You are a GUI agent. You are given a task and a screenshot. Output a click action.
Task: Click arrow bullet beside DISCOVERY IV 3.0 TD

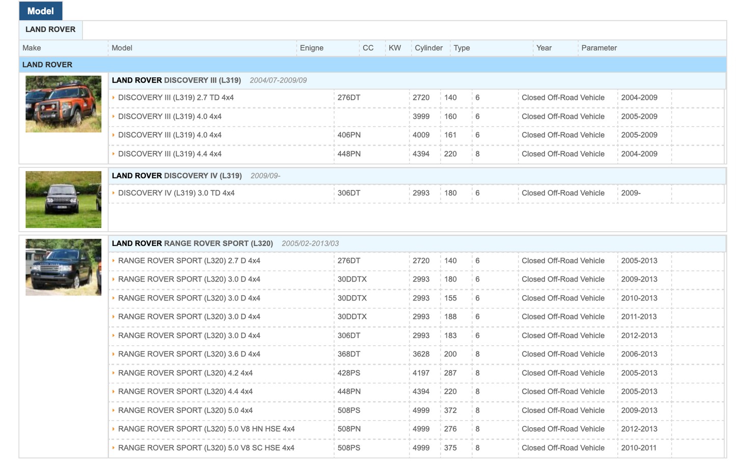pos(114,193)
